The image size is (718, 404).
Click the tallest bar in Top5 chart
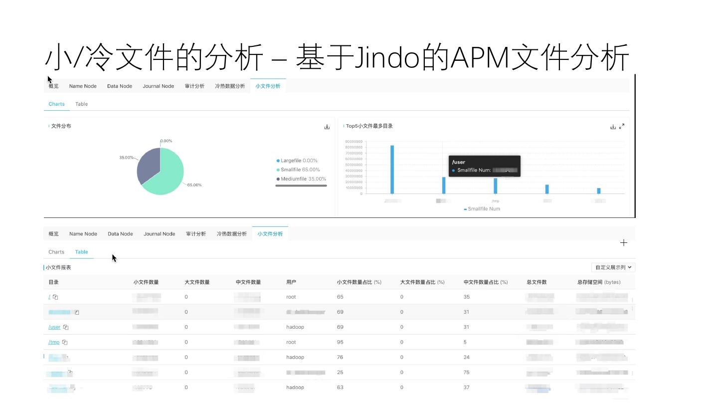(x=392, y=169)
